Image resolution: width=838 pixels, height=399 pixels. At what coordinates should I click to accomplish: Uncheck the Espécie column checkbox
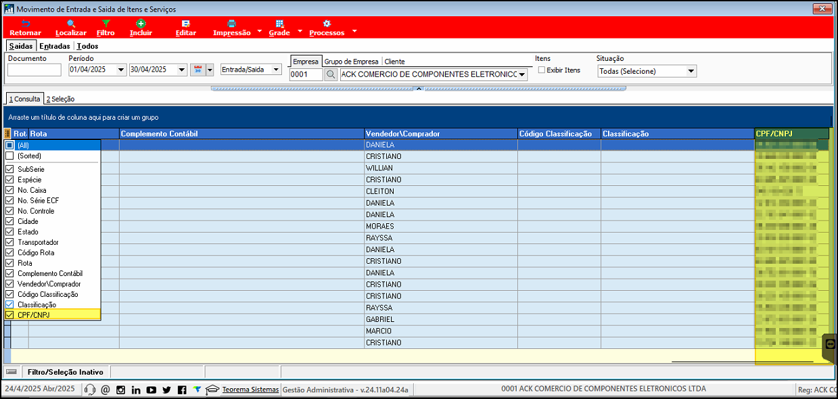click(9, 180)
